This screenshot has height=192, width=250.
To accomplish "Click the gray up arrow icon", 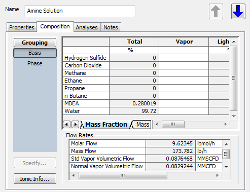I will tap(216, 11).
